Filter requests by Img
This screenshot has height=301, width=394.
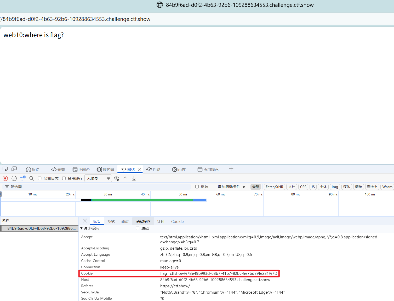coord(335,187)
